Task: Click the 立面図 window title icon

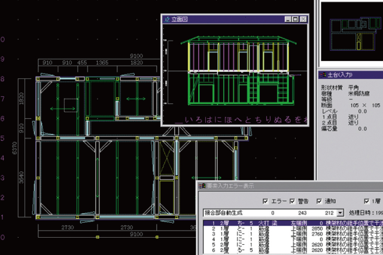Action: (x=167, y=19)
